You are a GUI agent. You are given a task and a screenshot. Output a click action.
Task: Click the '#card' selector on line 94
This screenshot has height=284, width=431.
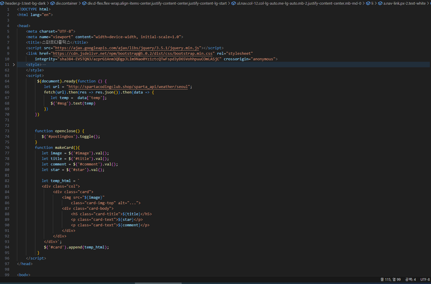click(x=56, y=247)
